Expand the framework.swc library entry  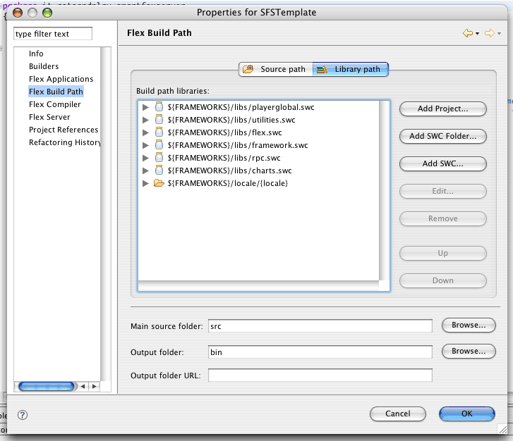click(145, 145)
